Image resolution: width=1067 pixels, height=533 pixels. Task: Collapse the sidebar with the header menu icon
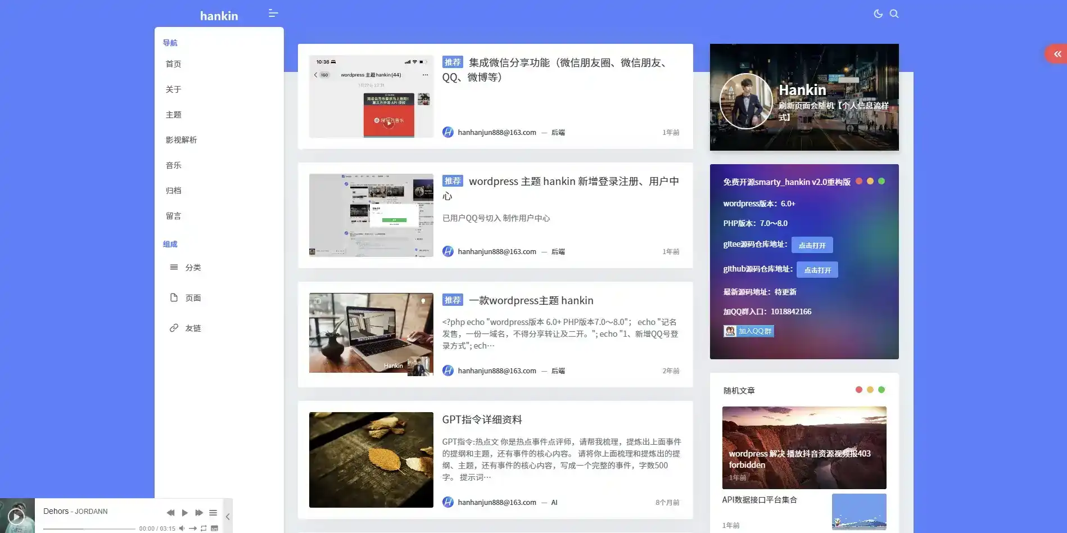coord(273,13)
